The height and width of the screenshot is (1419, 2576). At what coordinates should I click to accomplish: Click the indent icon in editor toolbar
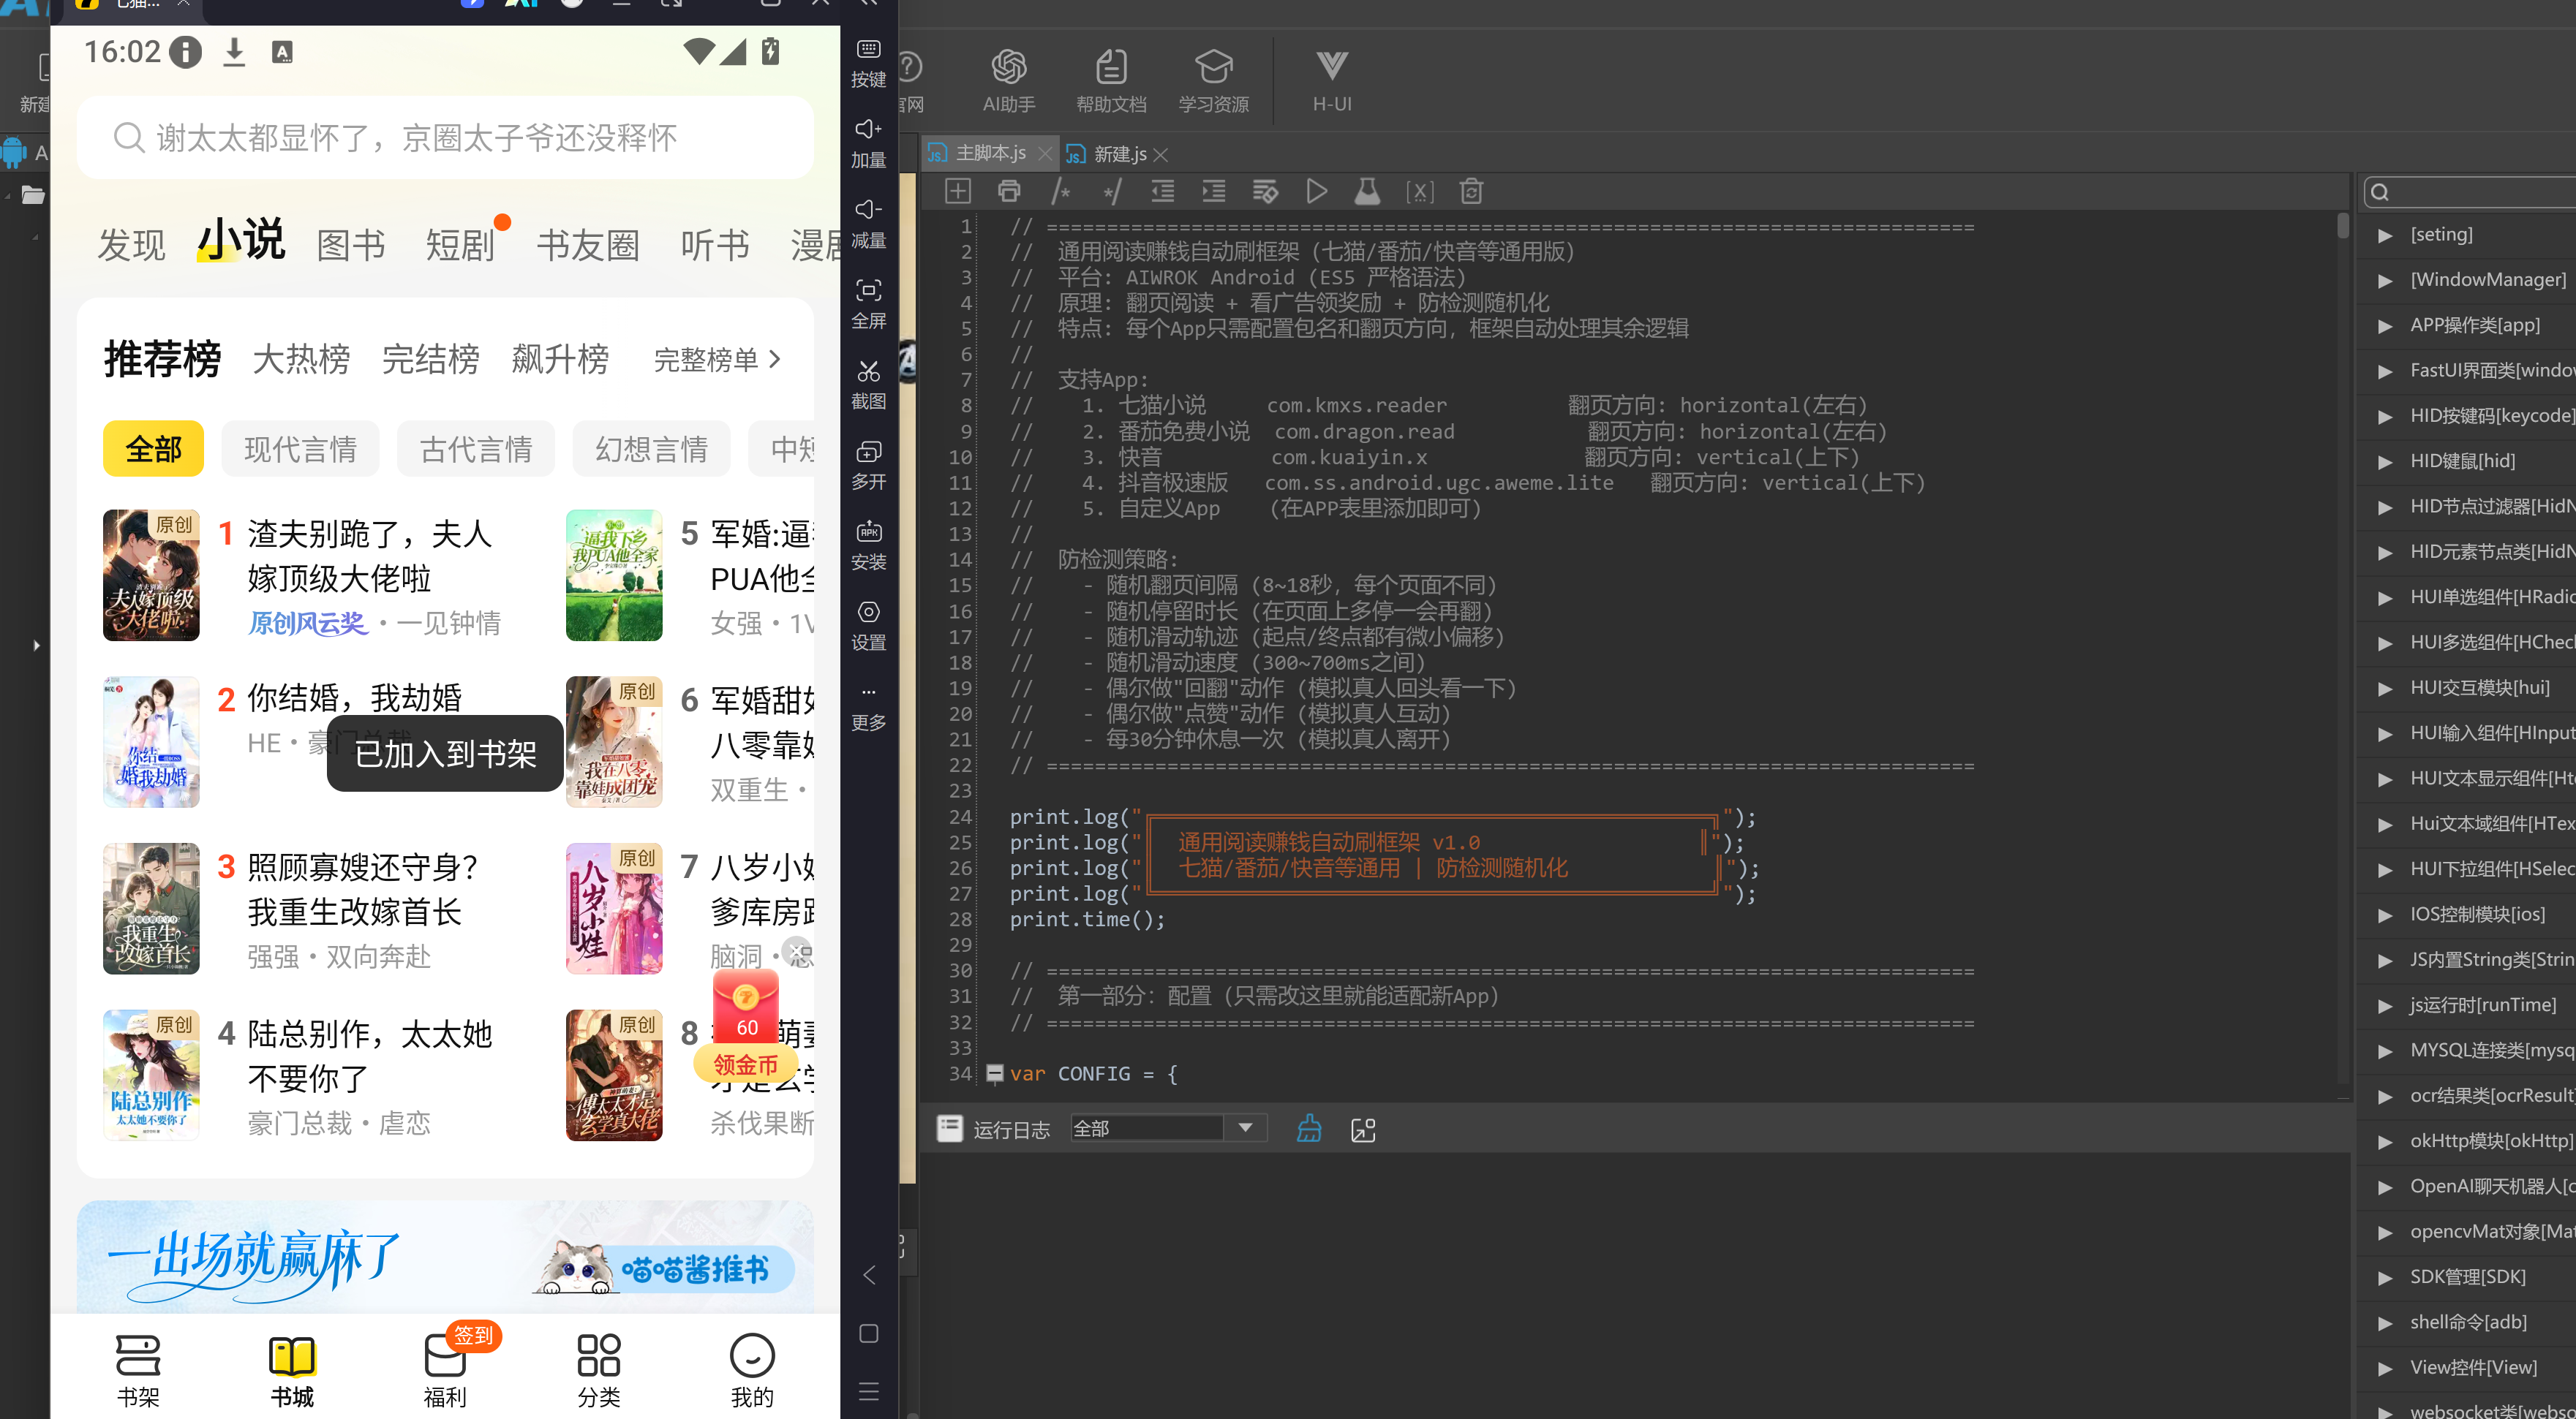pos(1213,191)
